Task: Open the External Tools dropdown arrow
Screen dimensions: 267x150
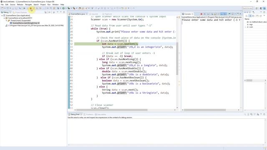Action: point(76,8)
